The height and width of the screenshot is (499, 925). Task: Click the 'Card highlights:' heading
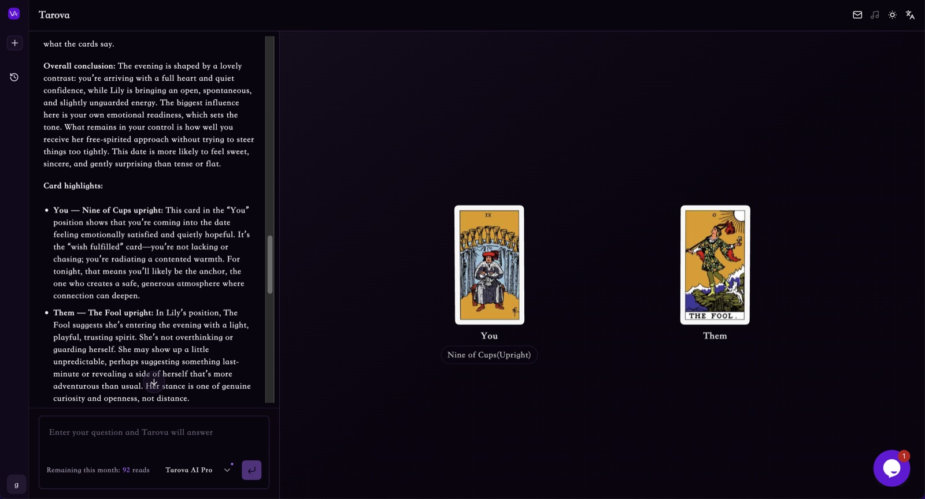(73, 186)
